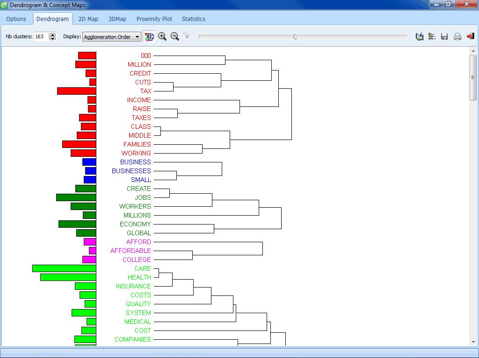
Task: Click the vertical scrollbar down arrow
Action: coord(473,342)
